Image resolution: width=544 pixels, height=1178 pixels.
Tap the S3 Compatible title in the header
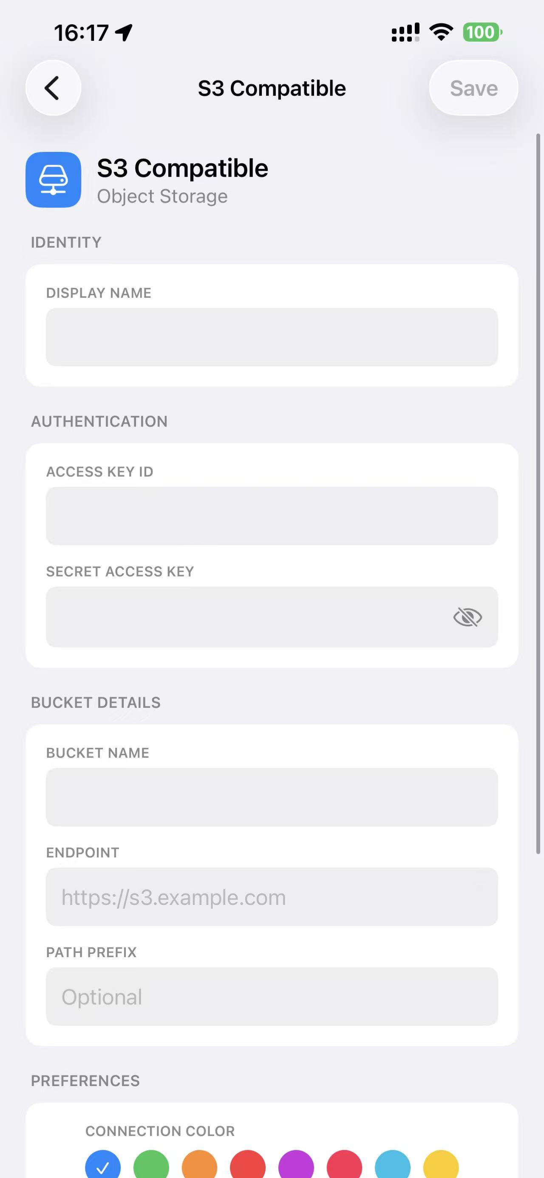pos(272,88)
